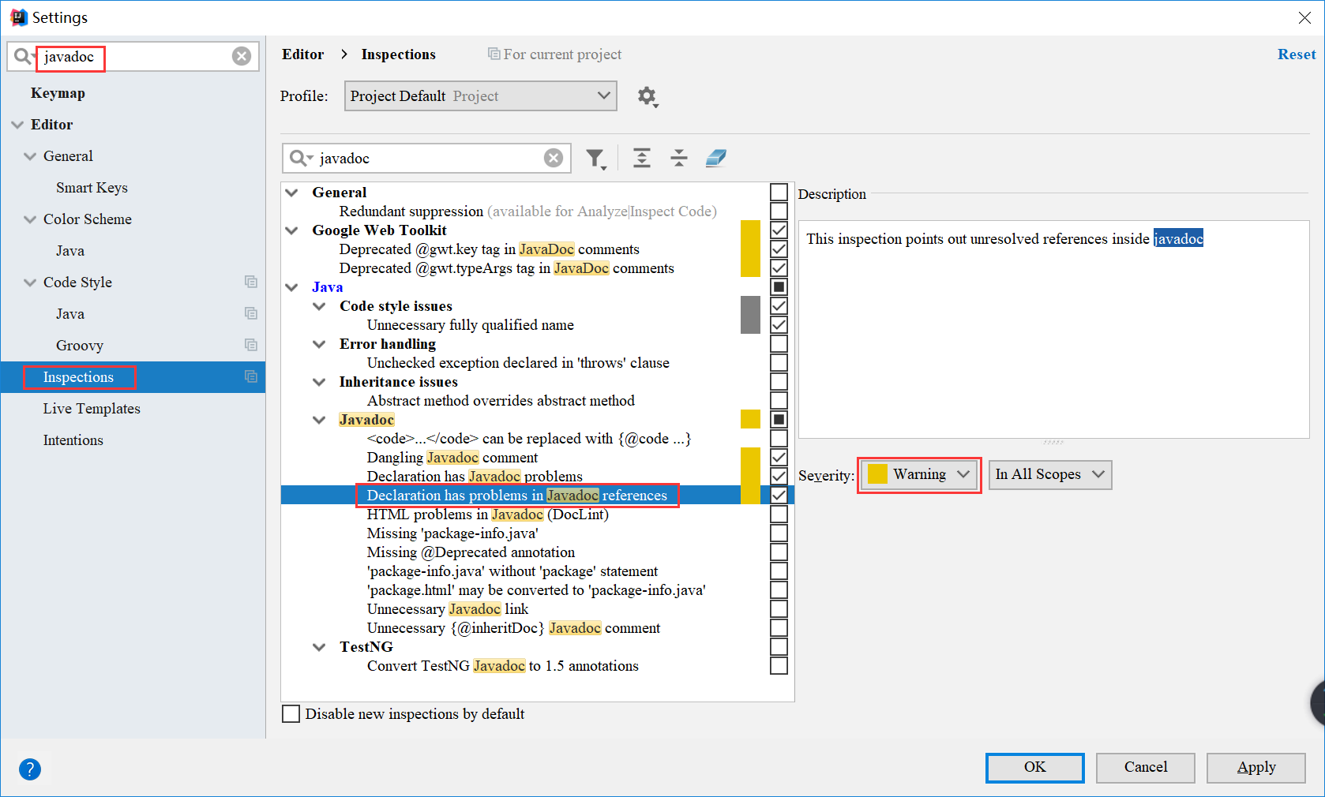Uncheck the 'Dangling Javadoc comment' inspection
Screen dimensions: 1325x797
click(779, 457)
